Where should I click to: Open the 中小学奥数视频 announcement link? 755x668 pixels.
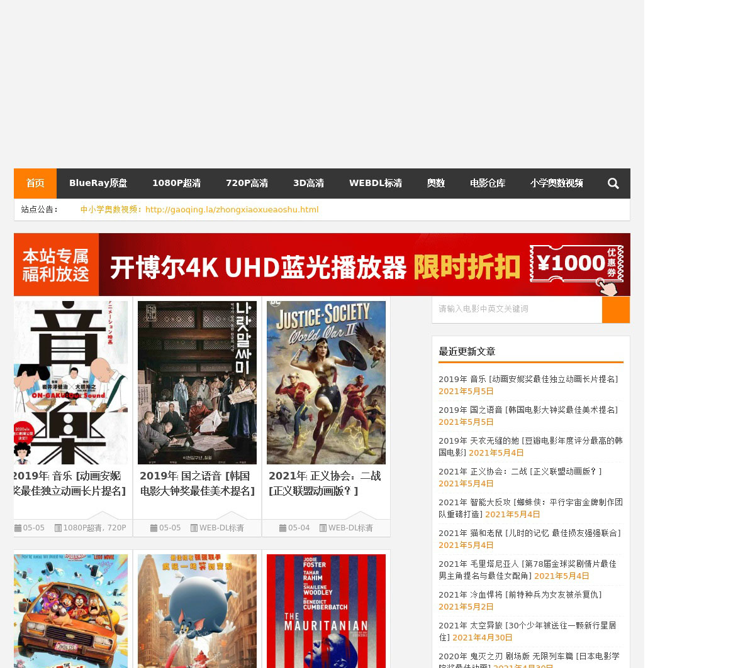click(199, 210)
